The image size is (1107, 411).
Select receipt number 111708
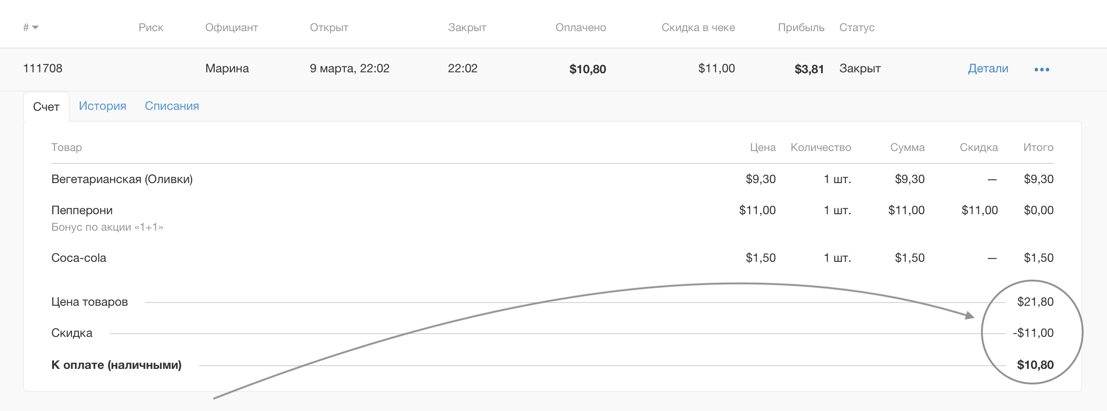(x=43, y=69)
